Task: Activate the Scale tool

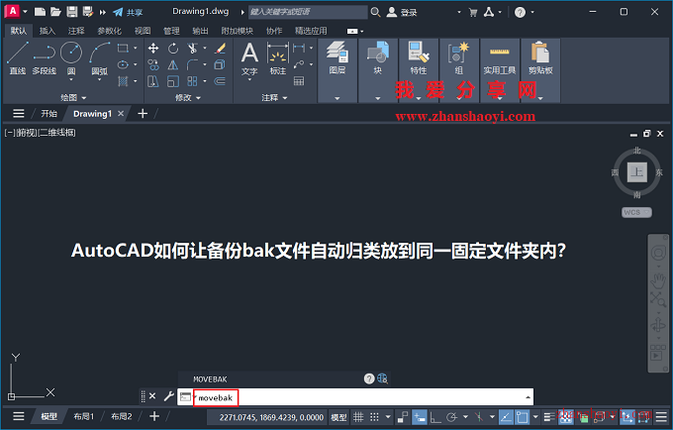Action: pos(173,81)
